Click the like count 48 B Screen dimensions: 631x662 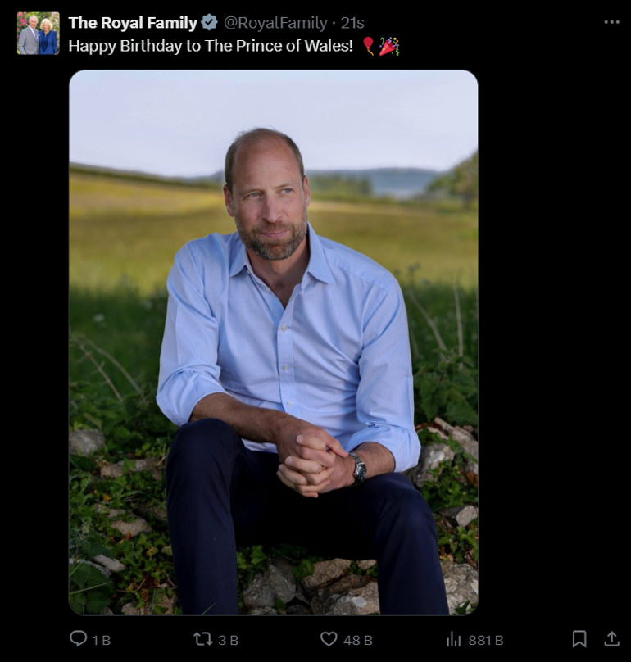tap(358, 640)
